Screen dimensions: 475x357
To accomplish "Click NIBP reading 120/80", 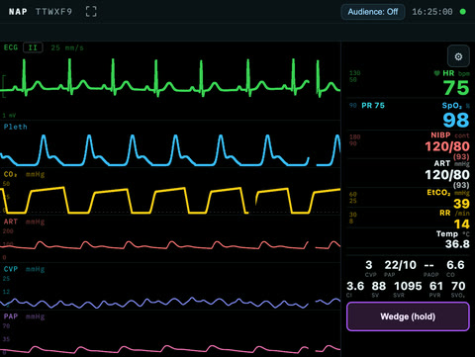I will [447, 146].
